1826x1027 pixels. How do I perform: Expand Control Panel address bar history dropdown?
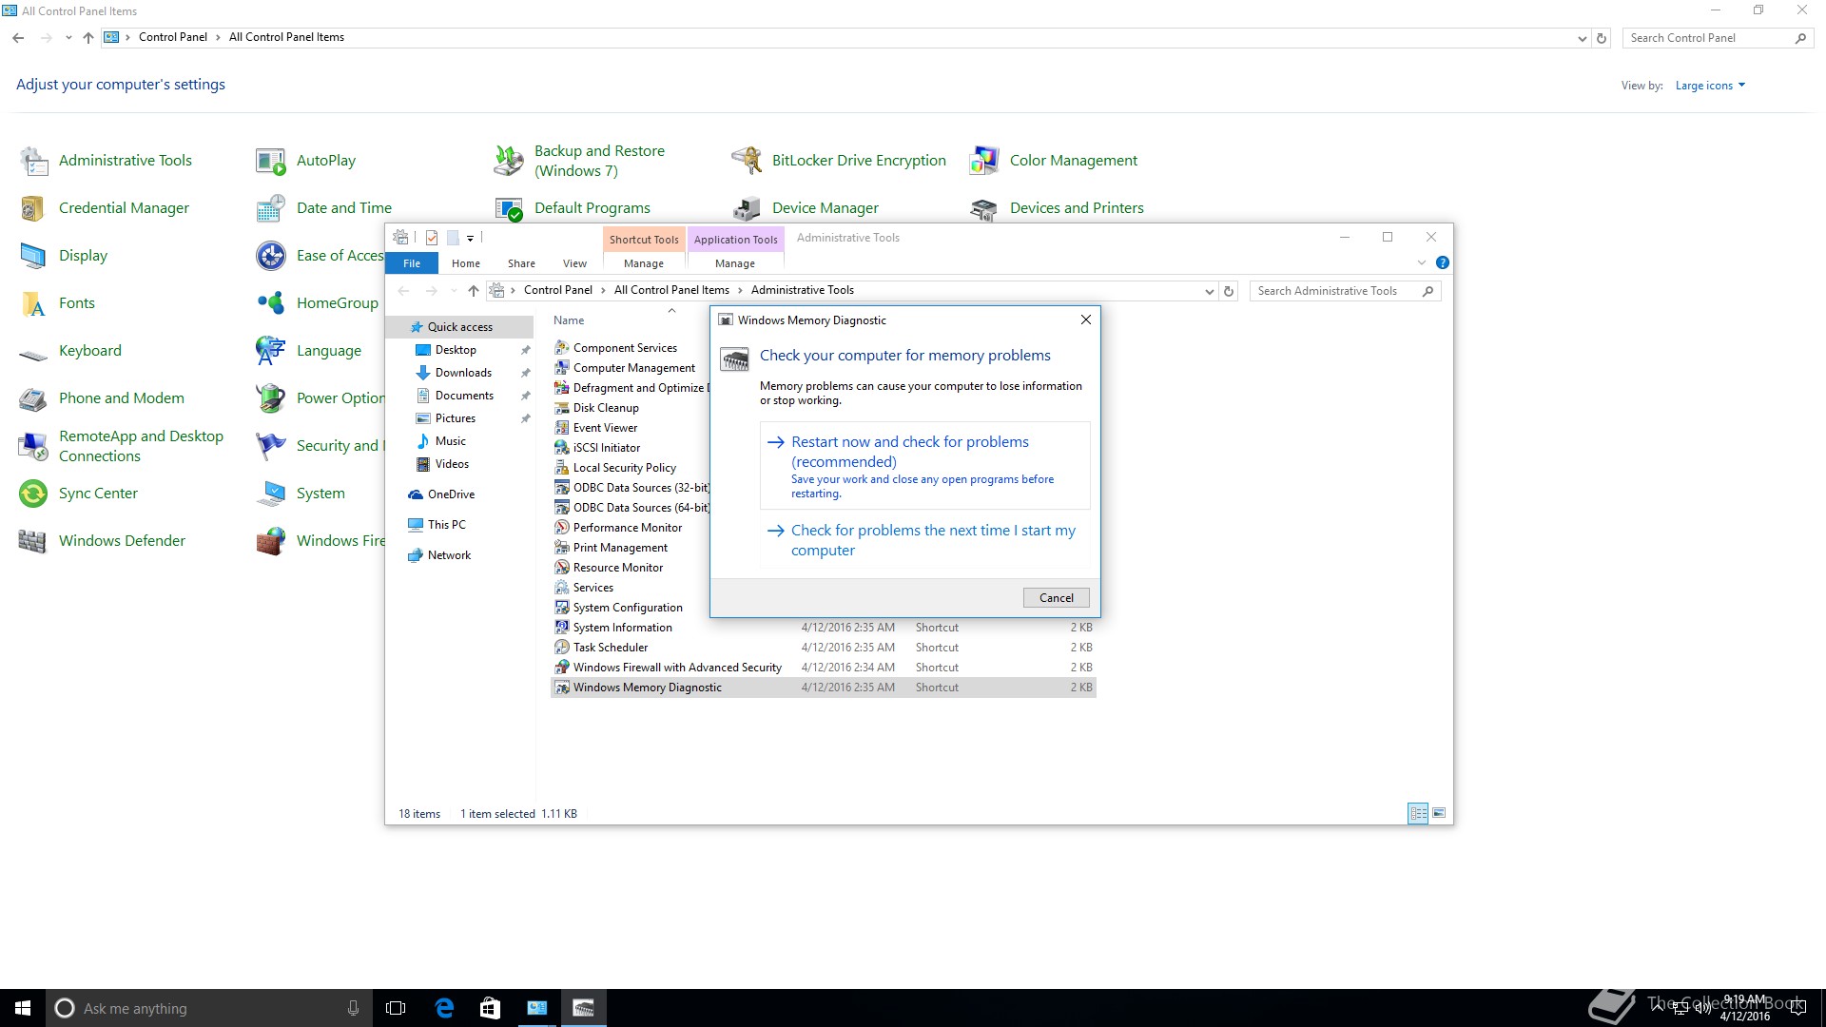pos(1582,39)
